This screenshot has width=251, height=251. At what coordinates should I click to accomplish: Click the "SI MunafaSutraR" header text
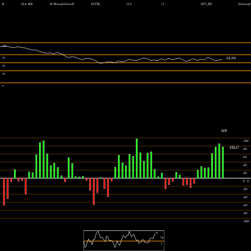click(x=62, y=4)
